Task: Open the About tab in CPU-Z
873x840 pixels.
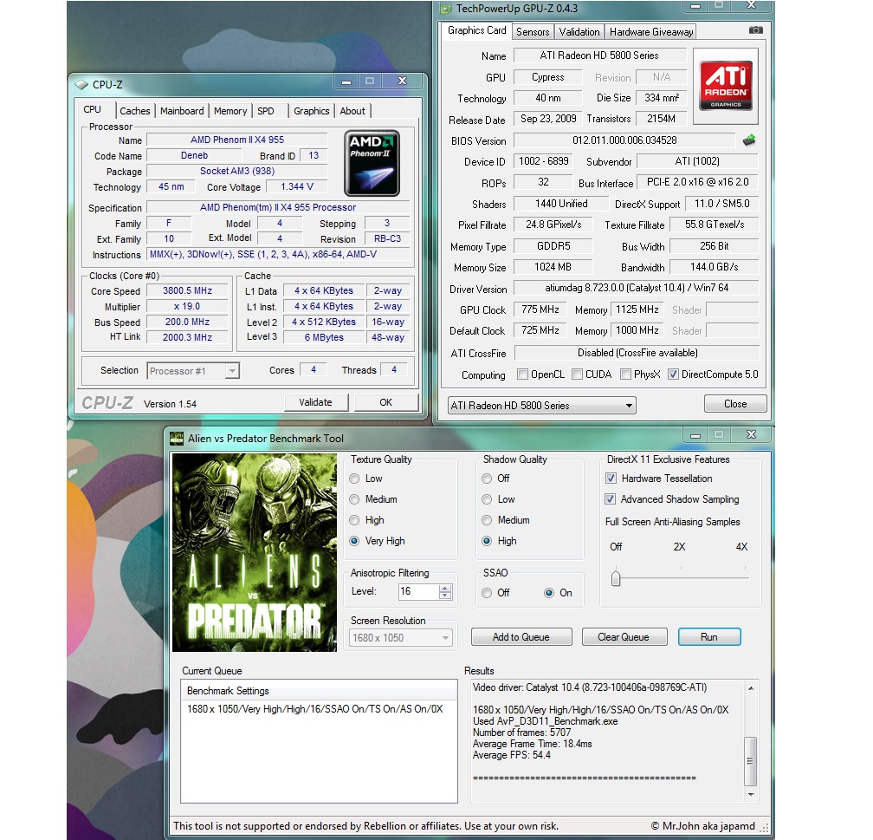Action: [x=352, y=111]
